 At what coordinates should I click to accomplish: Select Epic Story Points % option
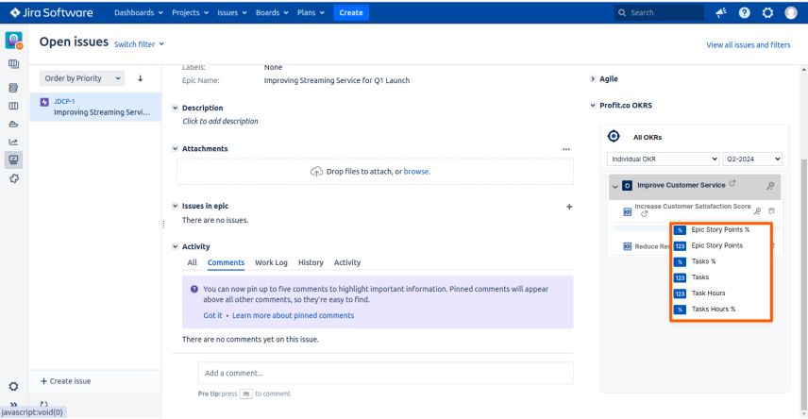[x=720, y=230]
